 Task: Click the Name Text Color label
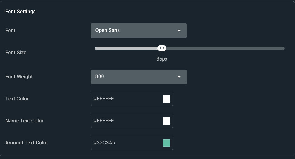(x=24, y=121)
